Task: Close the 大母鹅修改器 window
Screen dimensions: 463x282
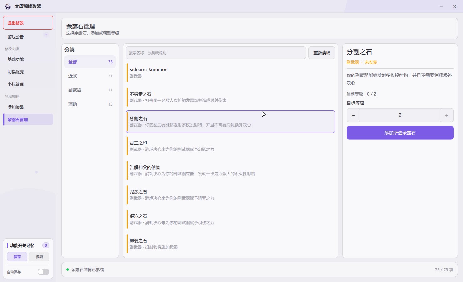Action: click(455, 6)
